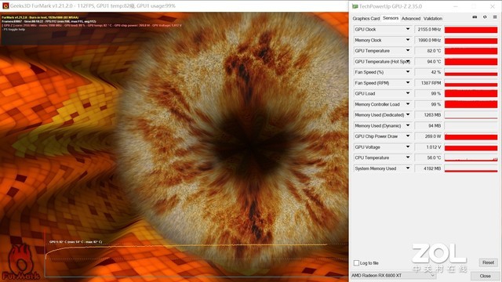Click the GPU-Z app icon in title bar
This screenshot has height=282, width=502.
(355, 6)
